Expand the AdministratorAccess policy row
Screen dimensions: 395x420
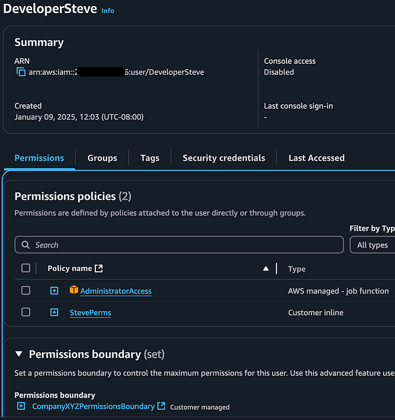[54, 291]
